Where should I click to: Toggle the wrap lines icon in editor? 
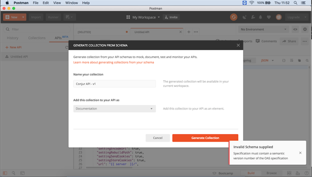[x=291, y=60]
